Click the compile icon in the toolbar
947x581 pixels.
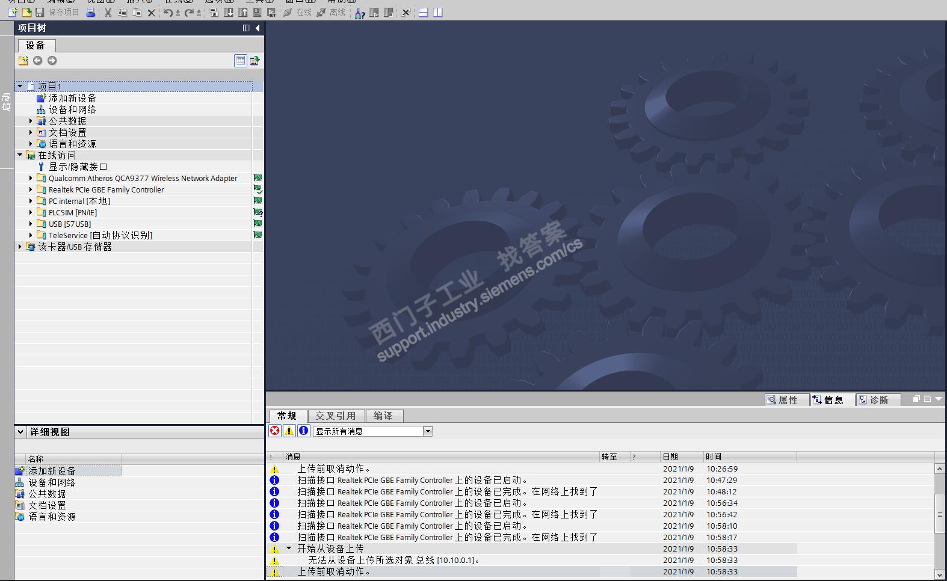click(x=214, y=12)
